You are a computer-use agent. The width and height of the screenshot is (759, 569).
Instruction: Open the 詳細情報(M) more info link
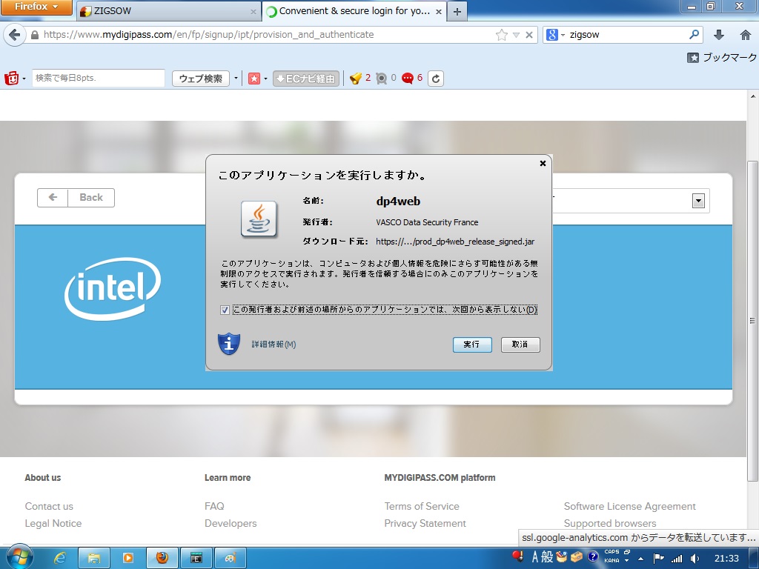[274, 344]
